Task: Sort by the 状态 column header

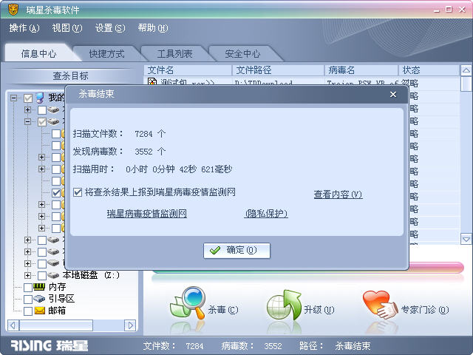Action: coord(429,70)
